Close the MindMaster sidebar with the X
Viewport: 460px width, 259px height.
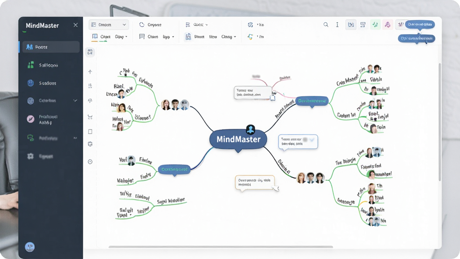[75, 25]
